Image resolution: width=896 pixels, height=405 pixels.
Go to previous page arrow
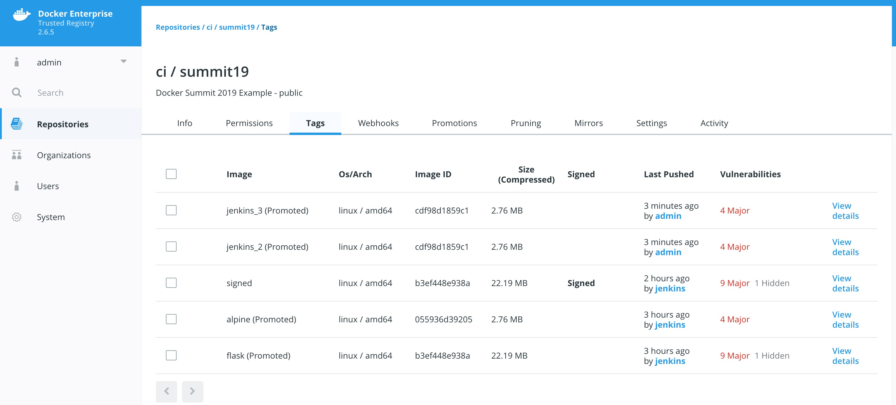point(166,391)
